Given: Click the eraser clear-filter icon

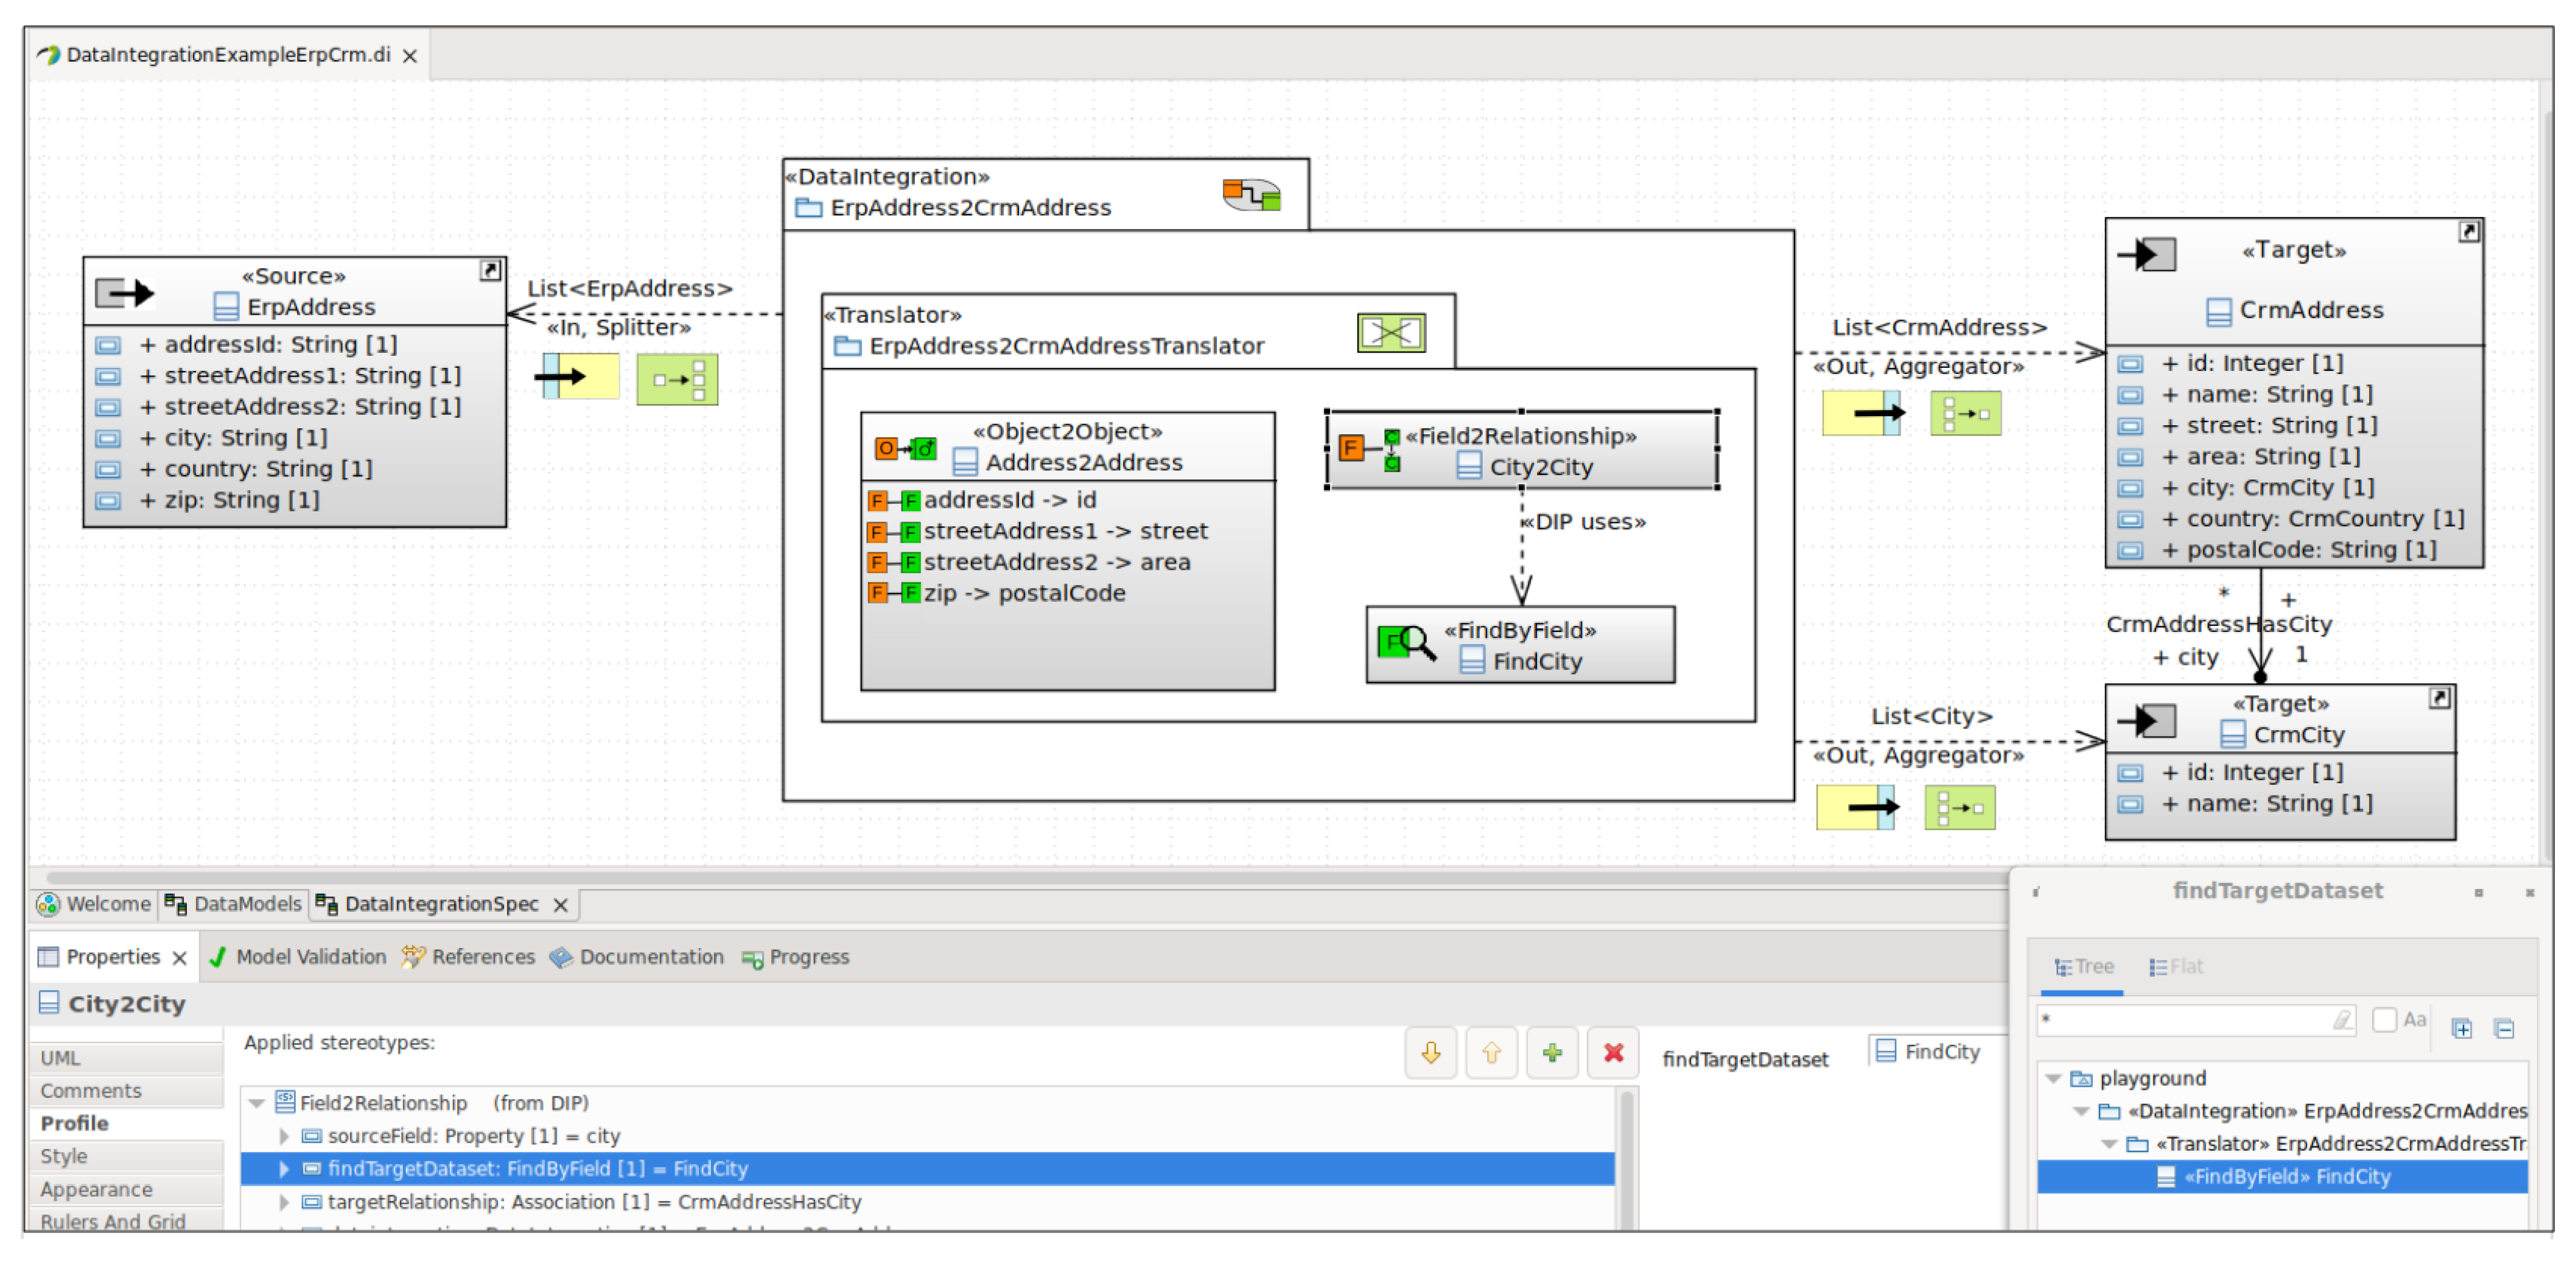Looking at the screenshot, I should pos(2342,1020).
